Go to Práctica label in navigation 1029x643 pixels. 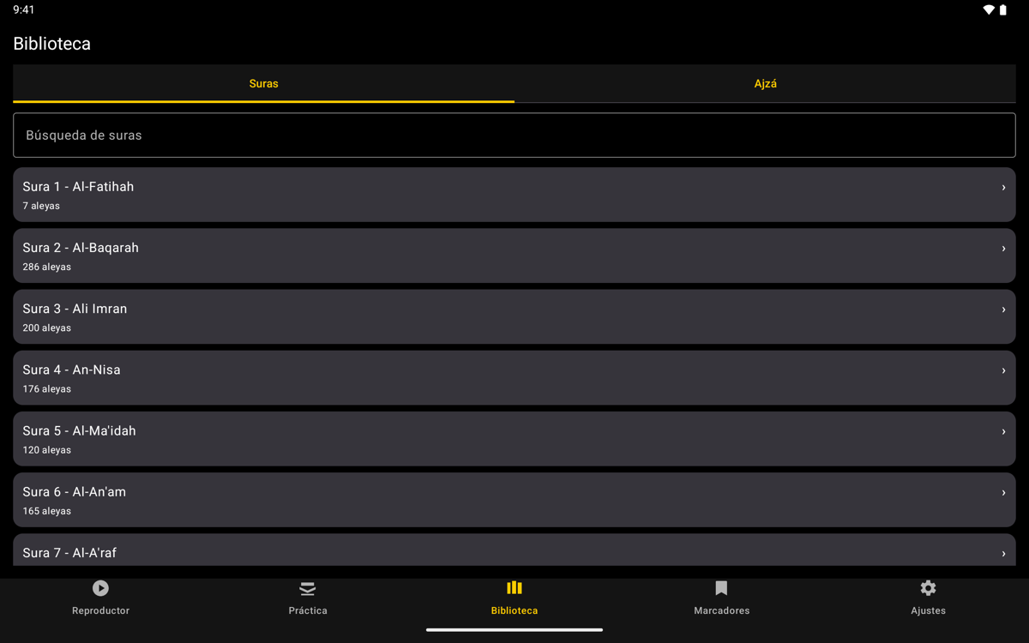308,610
